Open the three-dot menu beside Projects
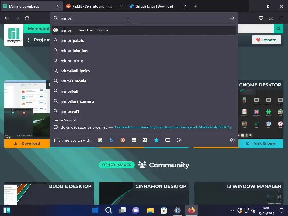 point(28,40)
